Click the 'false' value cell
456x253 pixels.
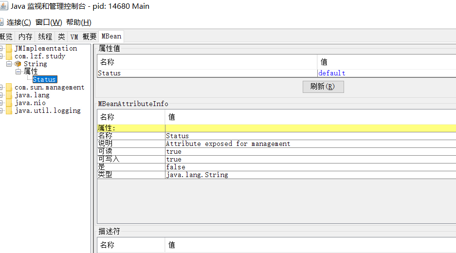point(310,167)
